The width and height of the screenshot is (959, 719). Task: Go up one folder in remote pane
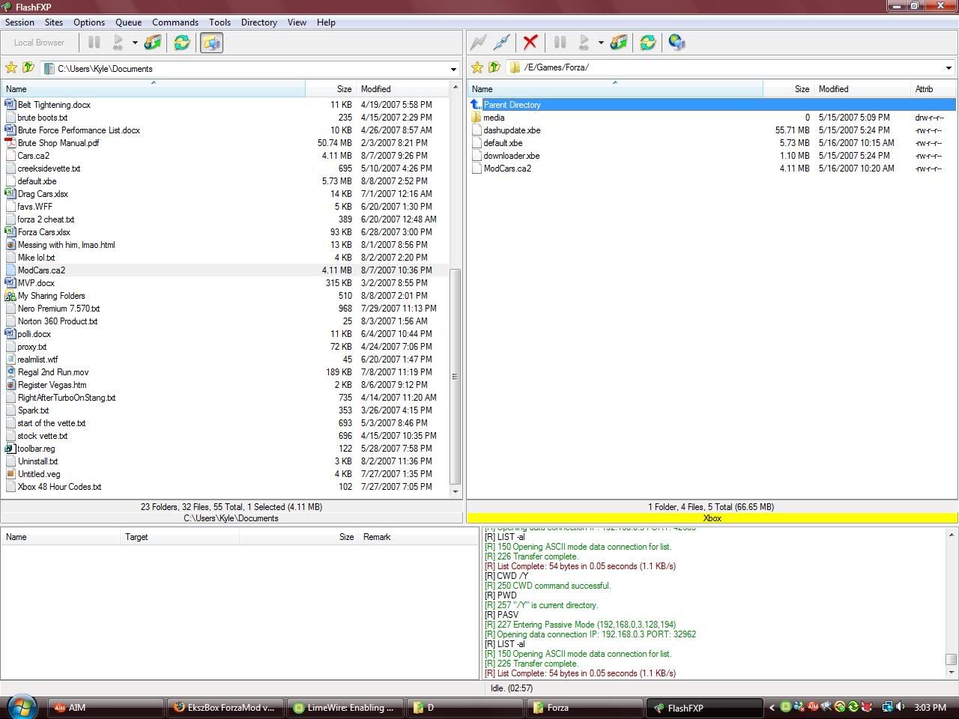pyautogui.click(x=494, y=67)
